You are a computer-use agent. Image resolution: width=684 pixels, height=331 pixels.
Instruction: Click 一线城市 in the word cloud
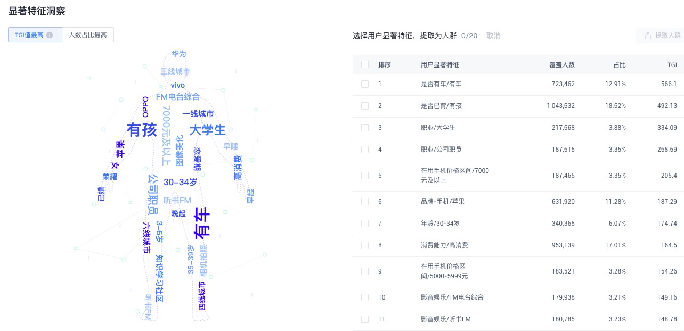(199, 114)
